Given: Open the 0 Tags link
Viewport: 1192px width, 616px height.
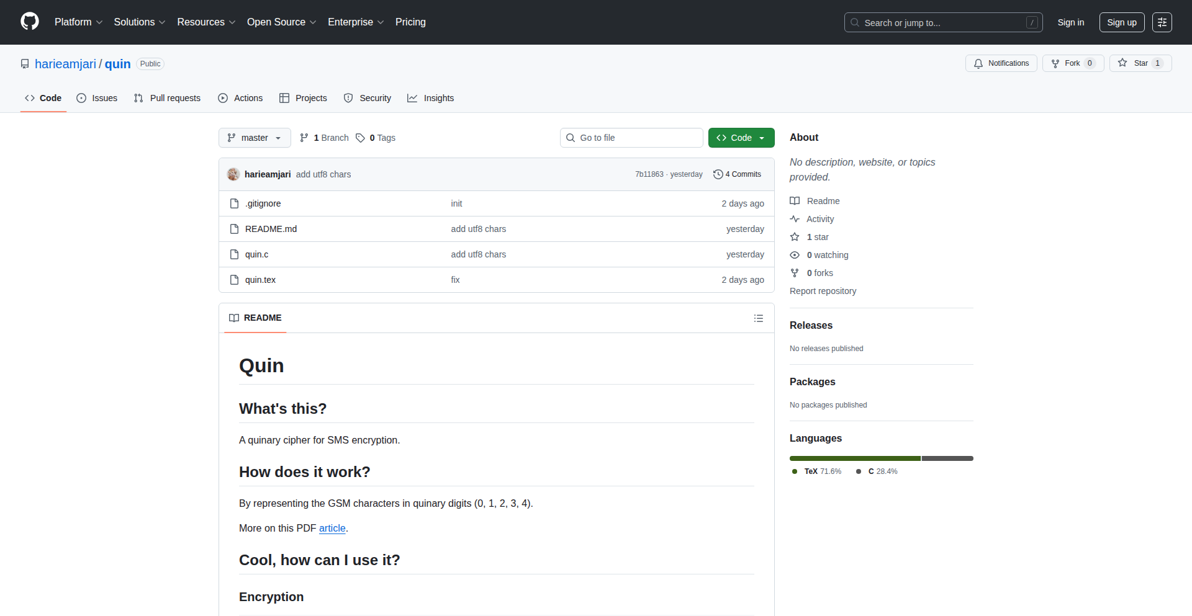Looking at the screenshot, I should click(x=376, y=138).
